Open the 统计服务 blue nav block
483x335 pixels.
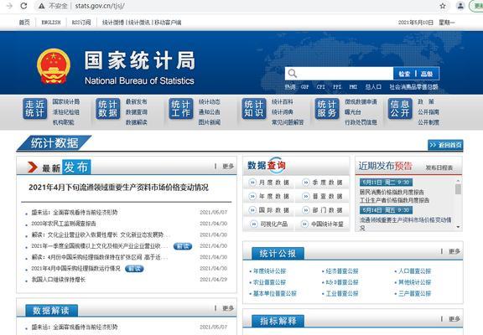327,109
